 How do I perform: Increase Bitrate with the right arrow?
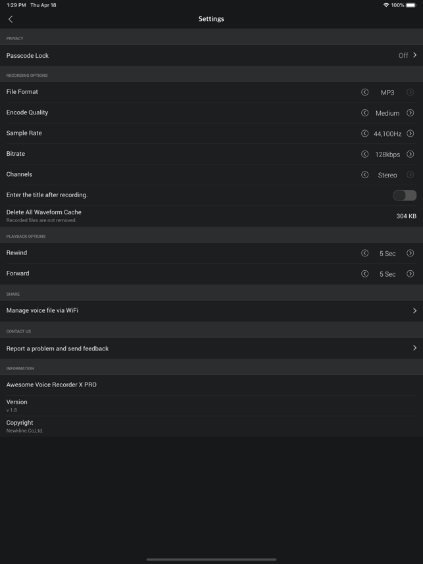click(410, 154)
